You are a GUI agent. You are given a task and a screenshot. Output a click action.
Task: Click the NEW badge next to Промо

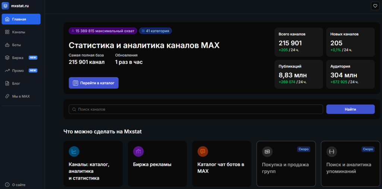(33, 70)
